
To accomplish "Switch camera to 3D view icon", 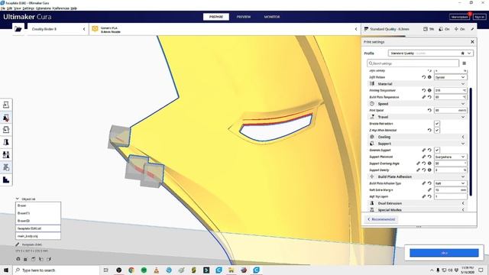I will point(18,259).
